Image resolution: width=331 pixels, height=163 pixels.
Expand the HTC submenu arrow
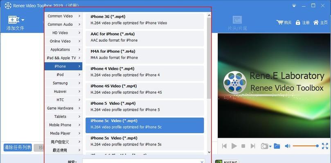79,100
